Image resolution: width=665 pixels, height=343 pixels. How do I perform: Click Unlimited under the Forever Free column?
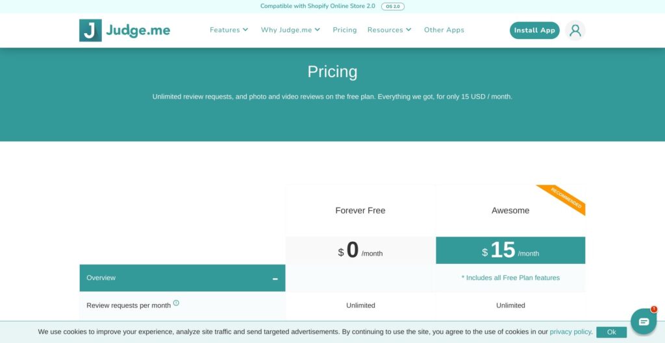(x=360, y=305)
